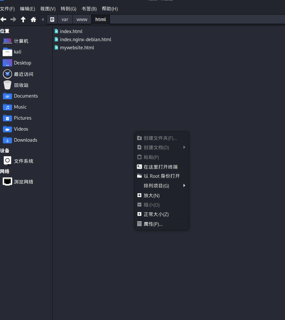Click the mywebsite.html file name
This screenshot has width=285, height=320.
click(77, 48)
